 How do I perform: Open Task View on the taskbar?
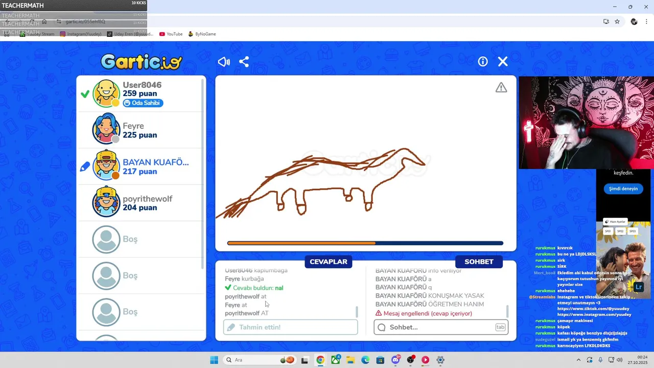coord(305,360)
